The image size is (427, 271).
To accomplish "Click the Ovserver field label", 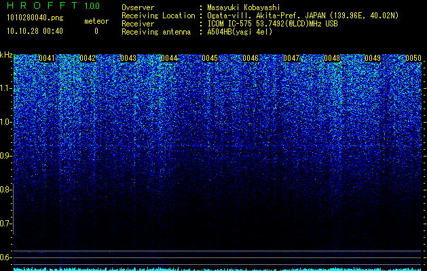I will pyautogui.click(x=138, y=7).
